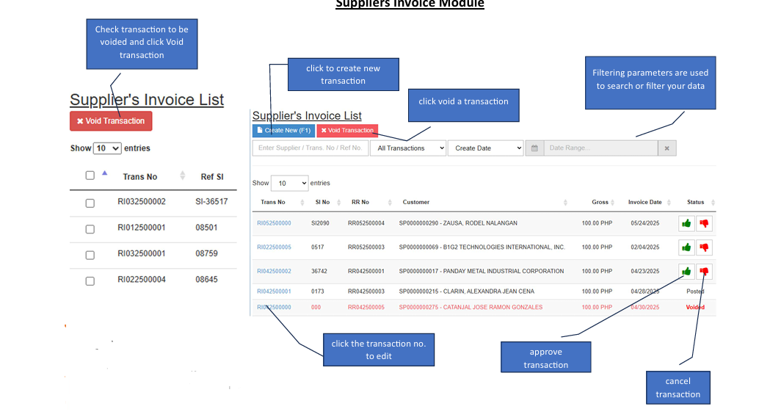Click the invoice date 05/24/2025
This screenshot has width=759, height=420.
tap(644, 223)
